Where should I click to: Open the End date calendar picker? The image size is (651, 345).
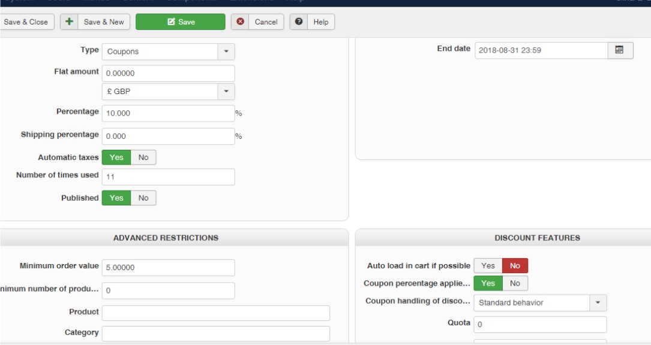coord(620,50)
